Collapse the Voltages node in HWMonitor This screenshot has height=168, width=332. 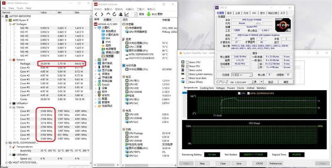10,24
